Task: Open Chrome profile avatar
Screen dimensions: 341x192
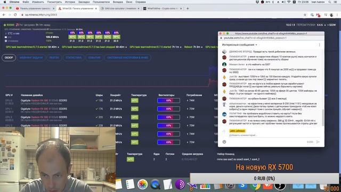Action: coord(331,15)
